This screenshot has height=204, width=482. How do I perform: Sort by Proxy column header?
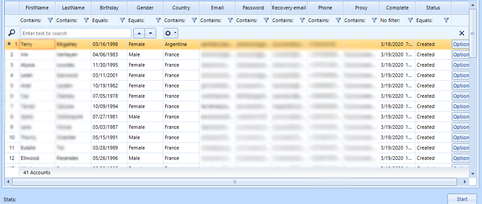[x=361, y=8]
